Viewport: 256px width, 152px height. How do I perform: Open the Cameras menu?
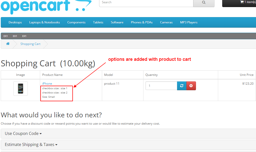pos(166,22)
